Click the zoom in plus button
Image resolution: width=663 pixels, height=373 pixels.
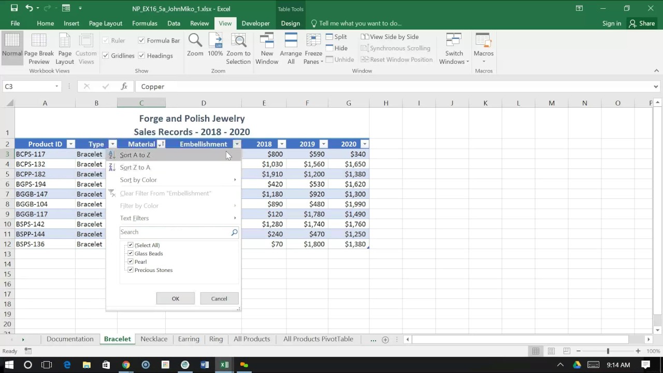tap(638, 351)
